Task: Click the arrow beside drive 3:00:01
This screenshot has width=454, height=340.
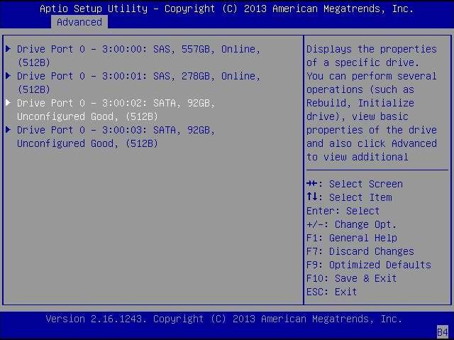Action: click(9, 75)
